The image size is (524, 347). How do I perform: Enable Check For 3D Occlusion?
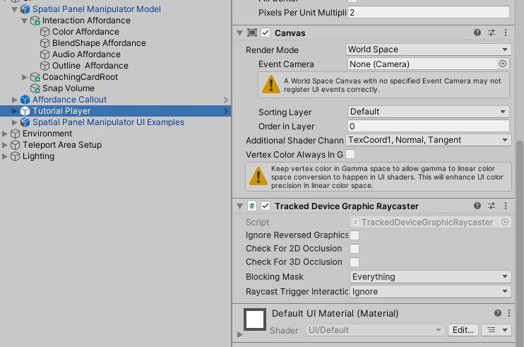click(355, 262)
